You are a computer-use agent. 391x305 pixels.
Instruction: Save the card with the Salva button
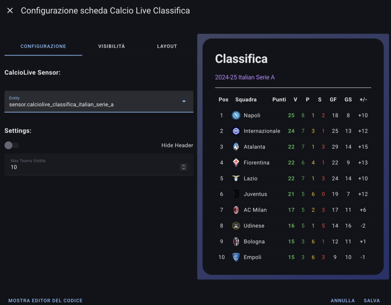[x=372, y=300]
